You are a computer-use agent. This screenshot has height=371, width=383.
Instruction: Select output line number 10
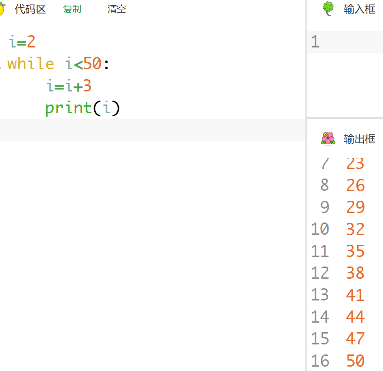click(x=320, y=229)
